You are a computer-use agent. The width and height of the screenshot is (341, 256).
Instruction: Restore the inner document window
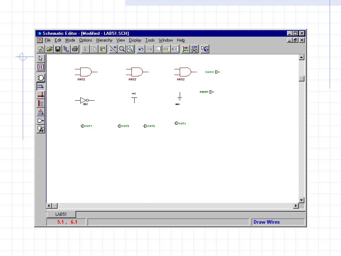295,40
